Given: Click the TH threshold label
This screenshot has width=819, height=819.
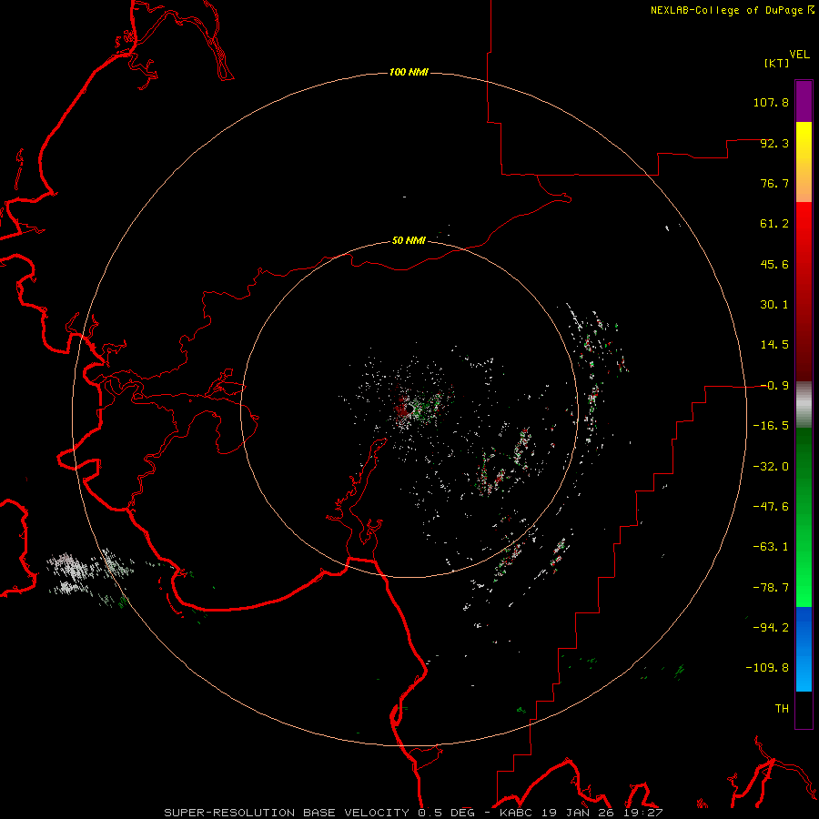Looking at the screenshot, I should [782, 708].
